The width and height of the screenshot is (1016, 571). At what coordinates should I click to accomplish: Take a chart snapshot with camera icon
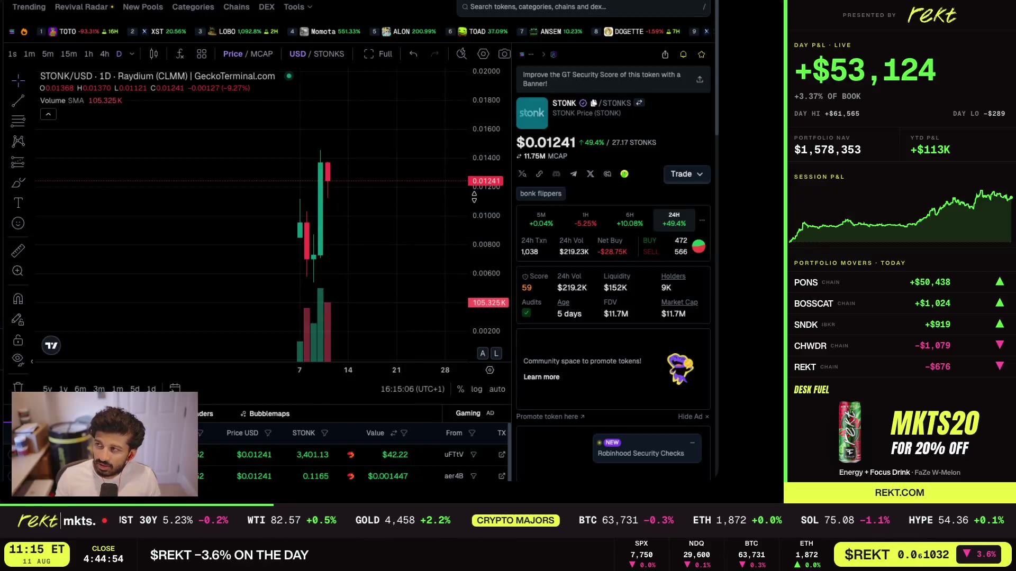click(504, 54)
